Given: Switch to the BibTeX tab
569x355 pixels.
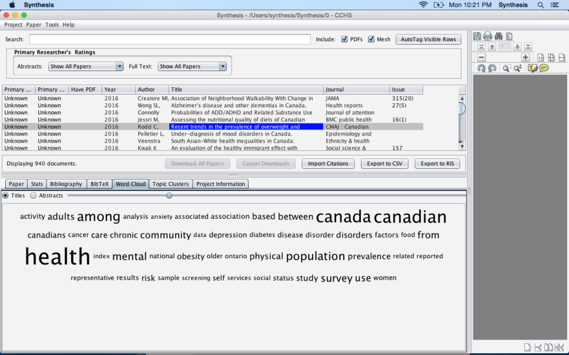Looking at the screenshot, I should (99, 184).
